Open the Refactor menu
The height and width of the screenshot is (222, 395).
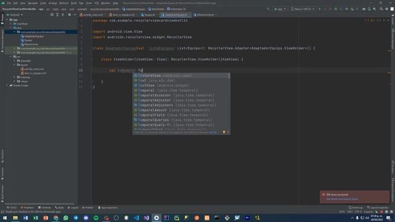pyautogui.click(x=64, y=3)
